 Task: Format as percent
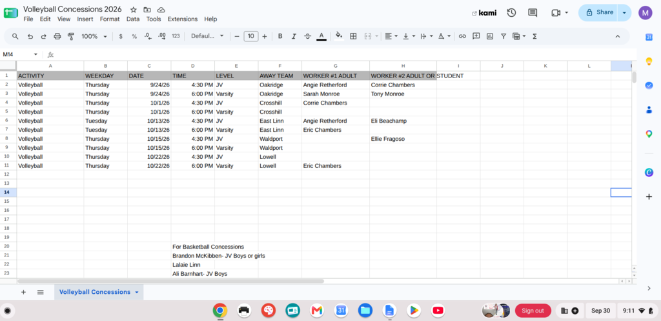click(x=134, y=36)
